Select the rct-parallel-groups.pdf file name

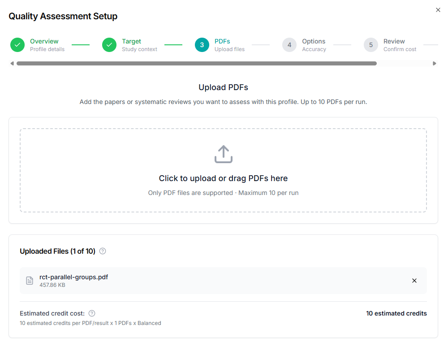(74, 277)
